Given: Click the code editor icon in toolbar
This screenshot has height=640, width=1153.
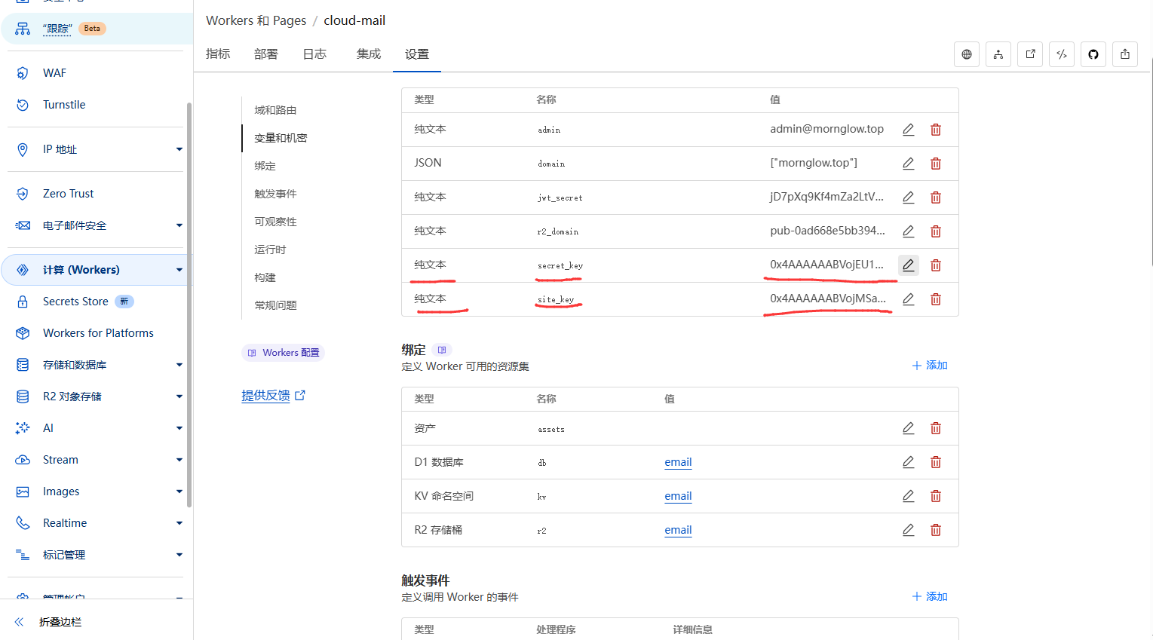Looking at the screenshot, I should [1062, 54].
